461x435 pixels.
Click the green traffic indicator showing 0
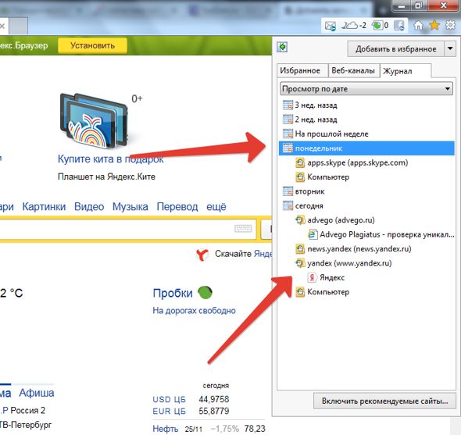click(x=381, y=26)
